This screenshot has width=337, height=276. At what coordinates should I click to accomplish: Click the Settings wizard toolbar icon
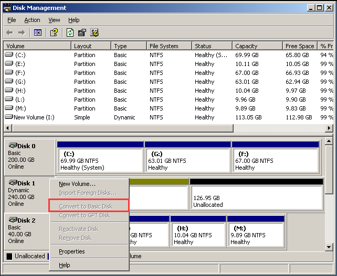pos(94,33)
